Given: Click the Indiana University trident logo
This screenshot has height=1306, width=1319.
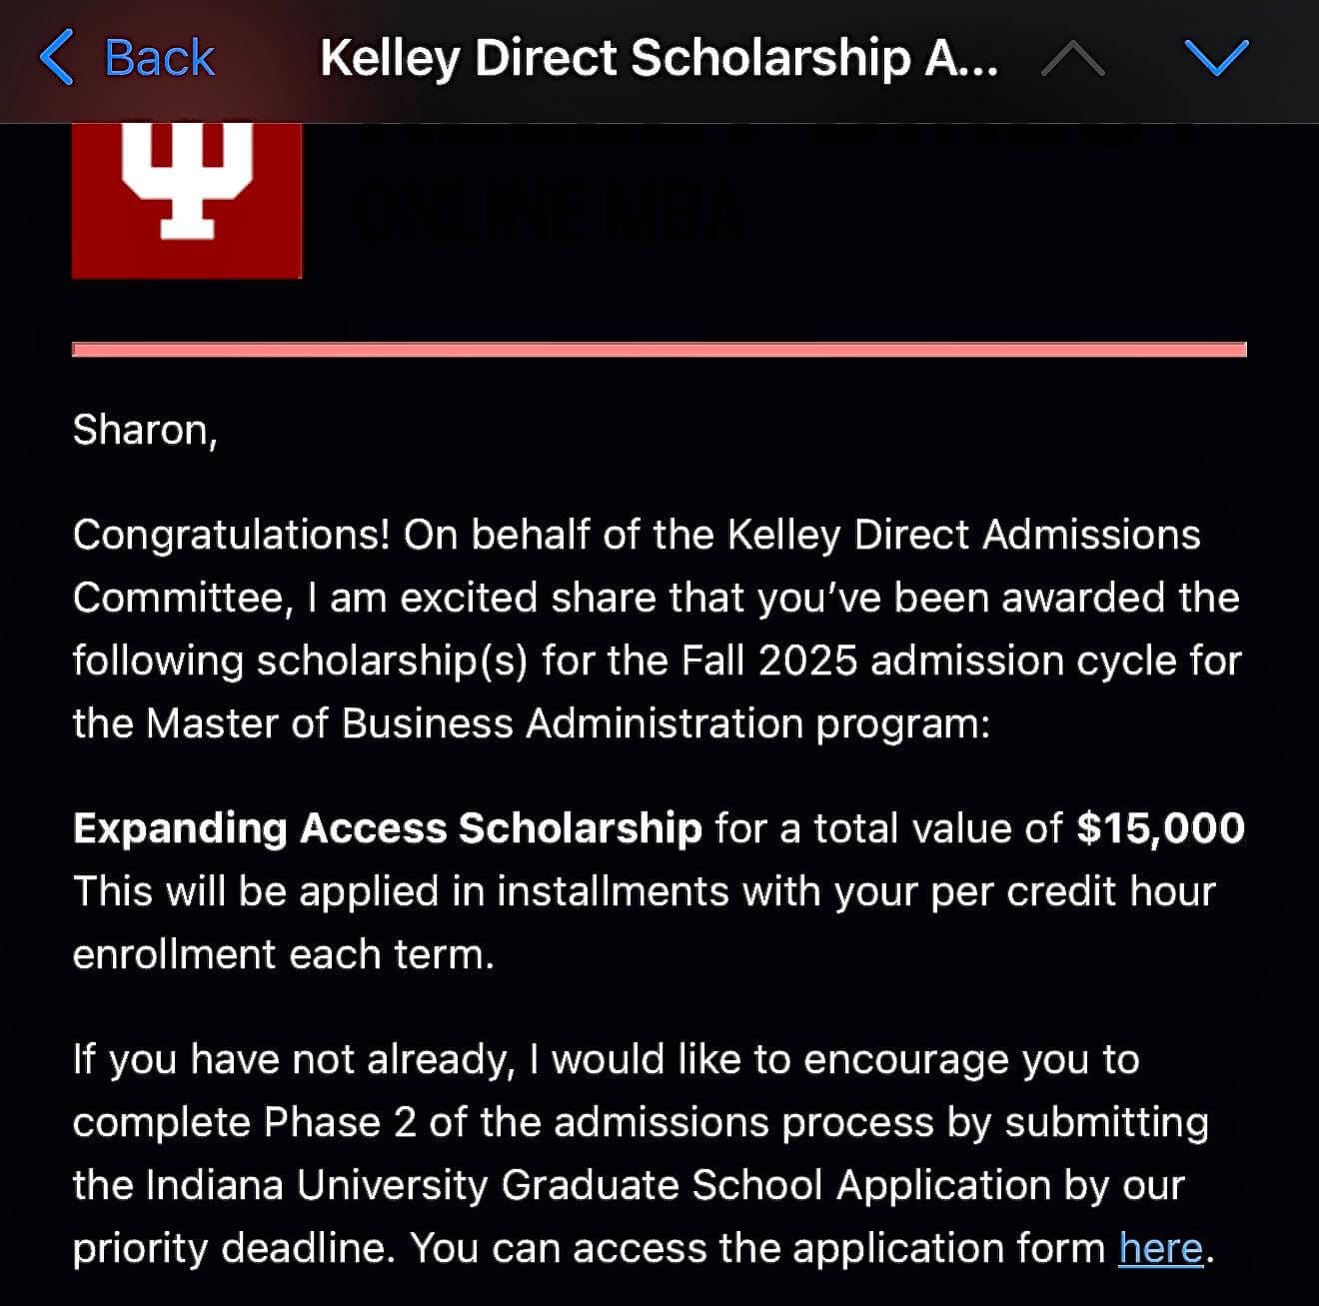Looking at the screenshot, I should pos(187,190).
